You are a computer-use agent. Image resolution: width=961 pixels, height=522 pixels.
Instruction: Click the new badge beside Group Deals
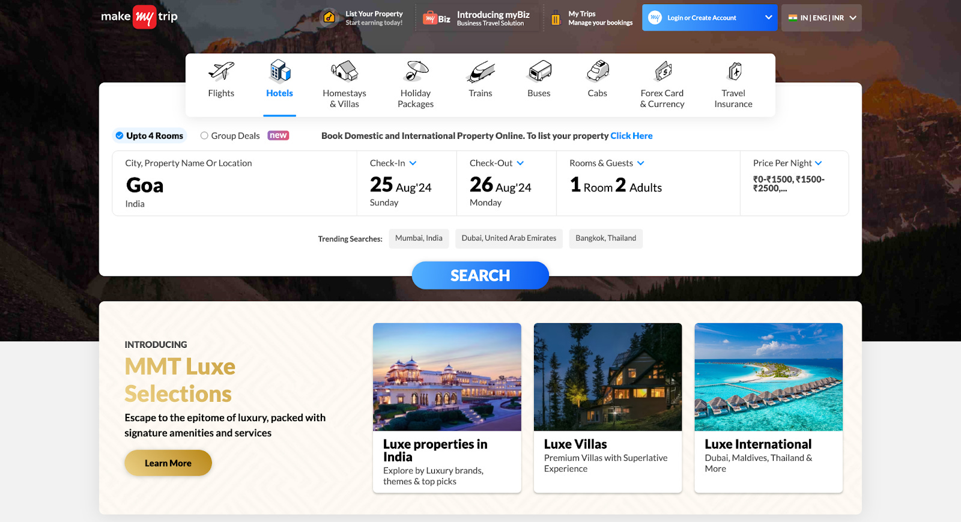click(278, 136)
